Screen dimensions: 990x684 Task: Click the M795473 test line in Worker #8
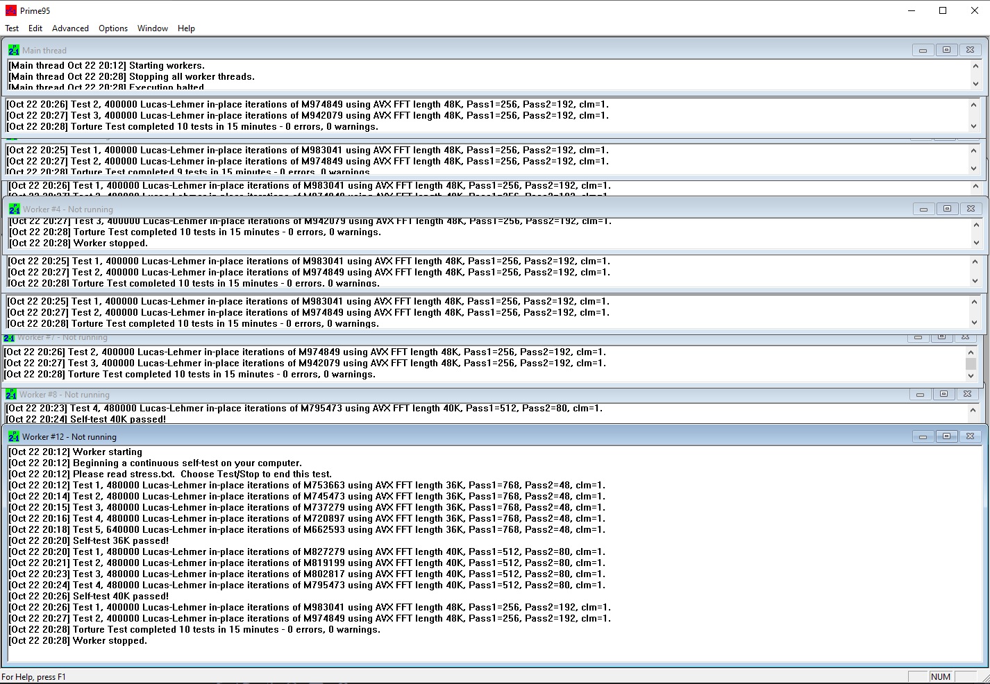(x=304, y=408)
